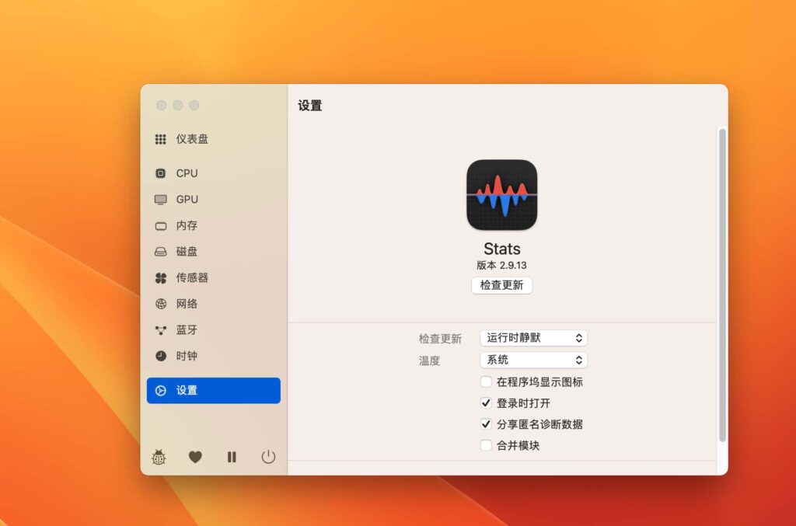Click the heart donation icon
The width and height of the screenshot is (796, 526).
(195, 458)
